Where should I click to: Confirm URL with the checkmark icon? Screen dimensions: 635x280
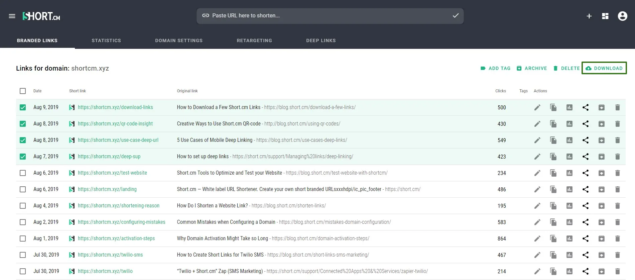click(456, 15)
